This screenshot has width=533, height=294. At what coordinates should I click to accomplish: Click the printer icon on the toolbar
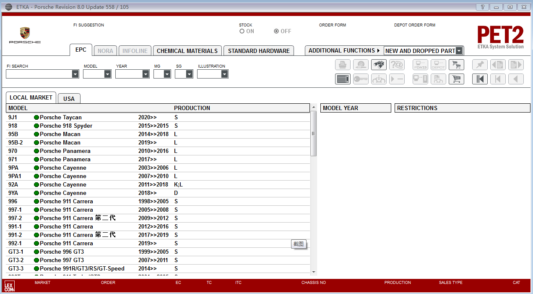point(343,65)
